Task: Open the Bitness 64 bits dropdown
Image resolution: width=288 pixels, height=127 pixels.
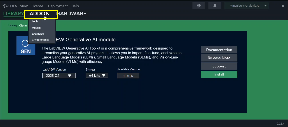Action: click(x=97, y=75)
